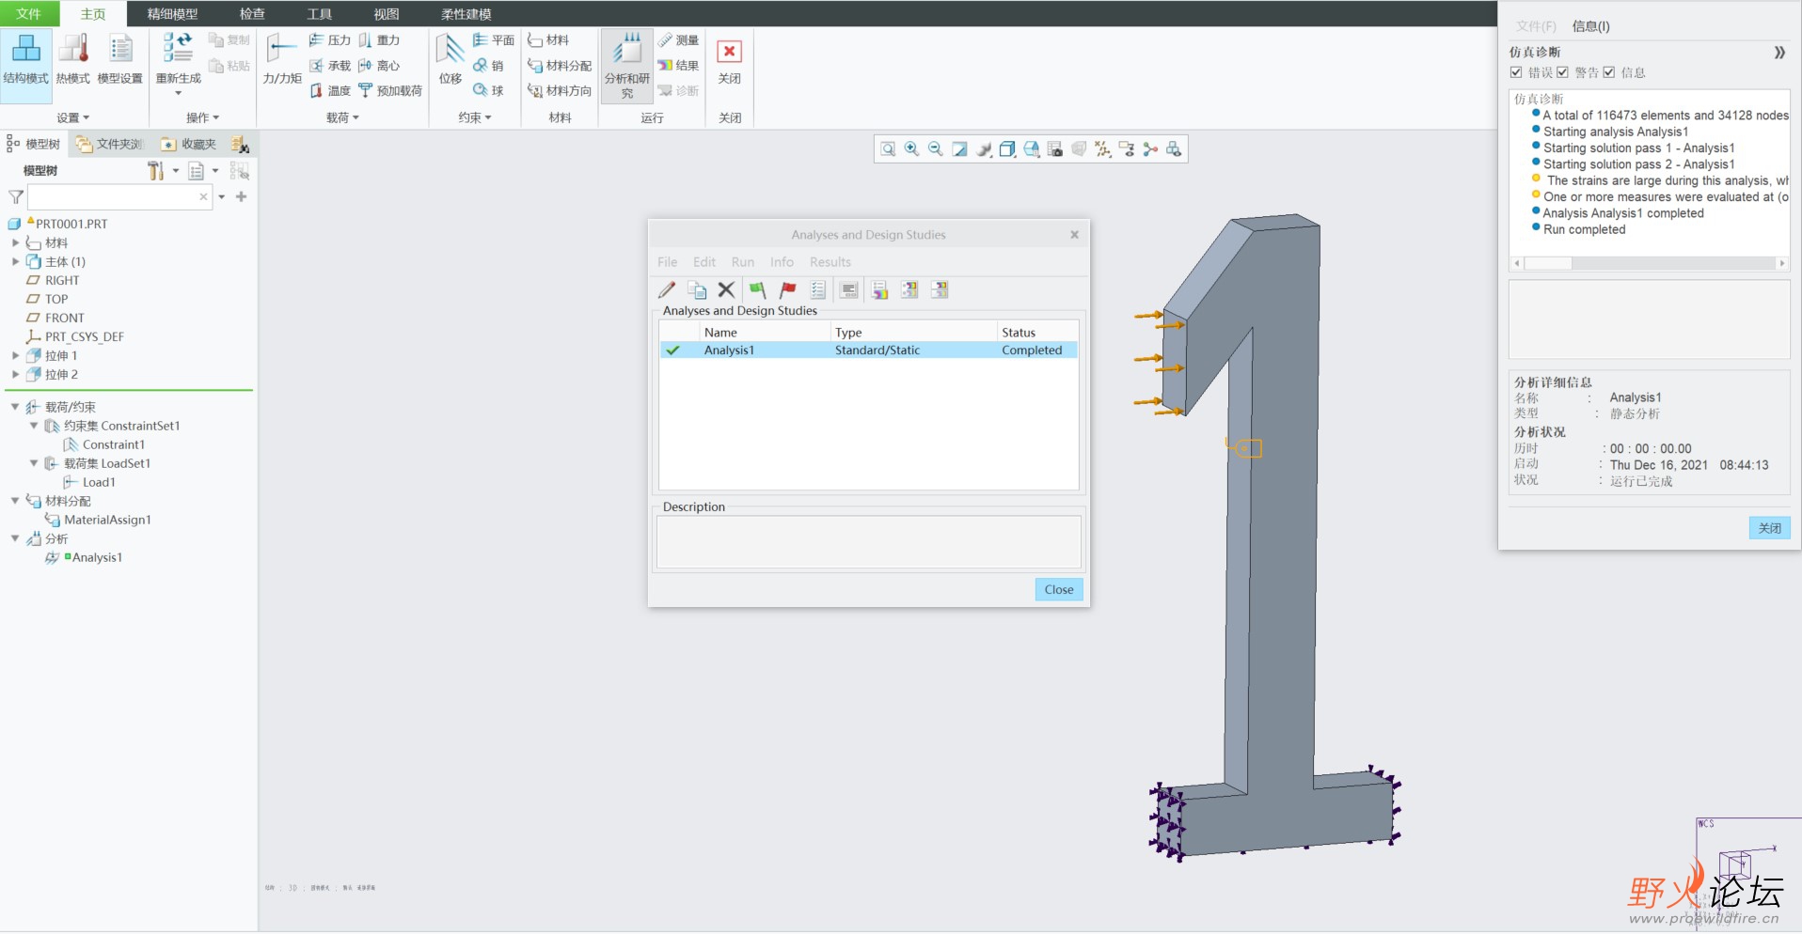Create a 销 pin constraint

(488, 65)
